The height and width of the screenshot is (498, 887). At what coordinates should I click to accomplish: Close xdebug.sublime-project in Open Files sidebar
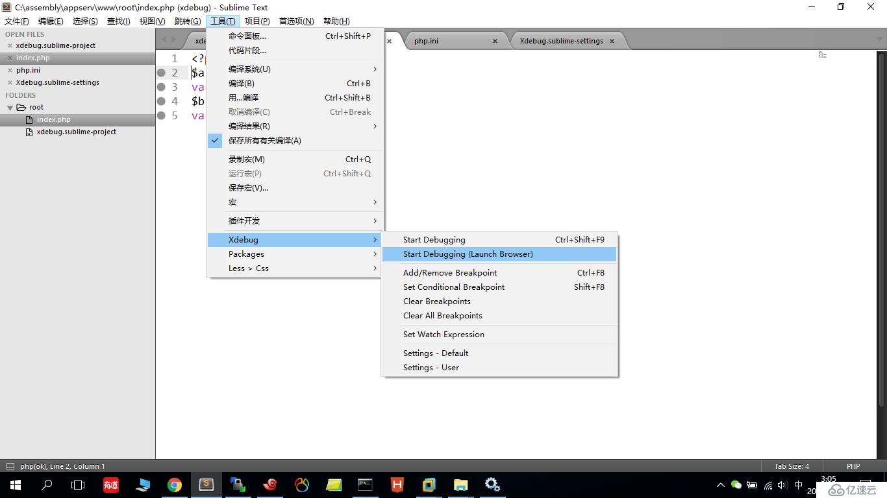pos(10,46)
